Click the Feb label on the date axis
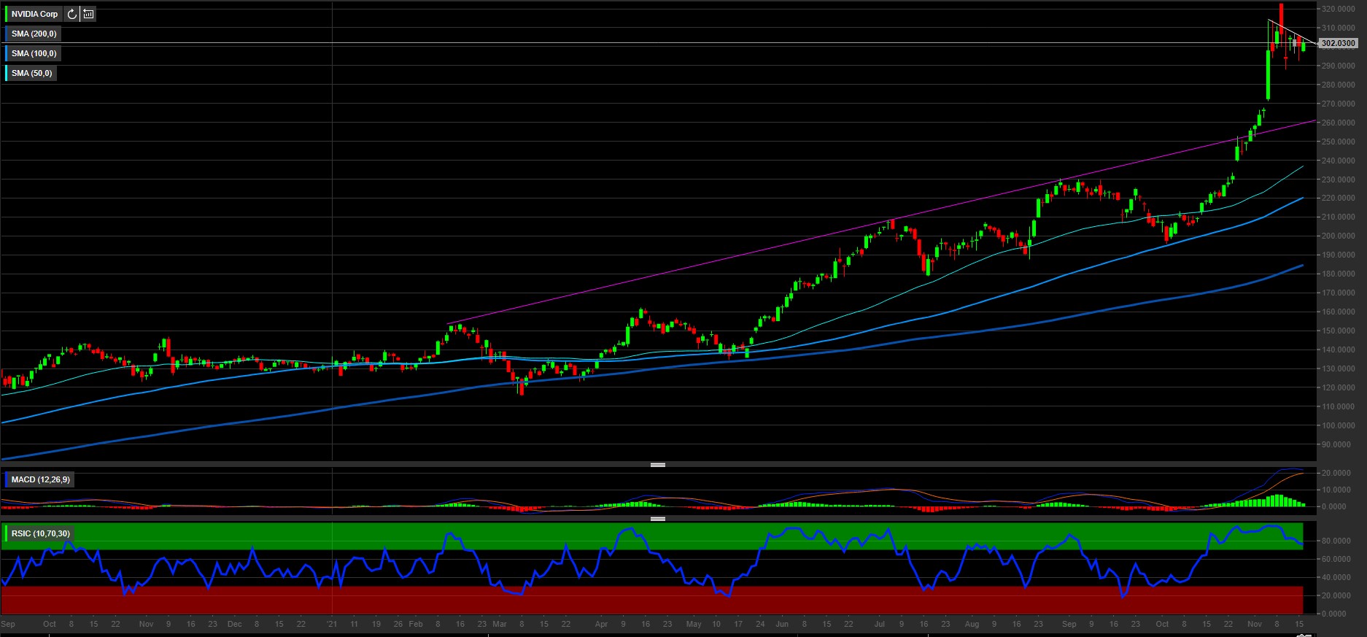 click(416, 624)
